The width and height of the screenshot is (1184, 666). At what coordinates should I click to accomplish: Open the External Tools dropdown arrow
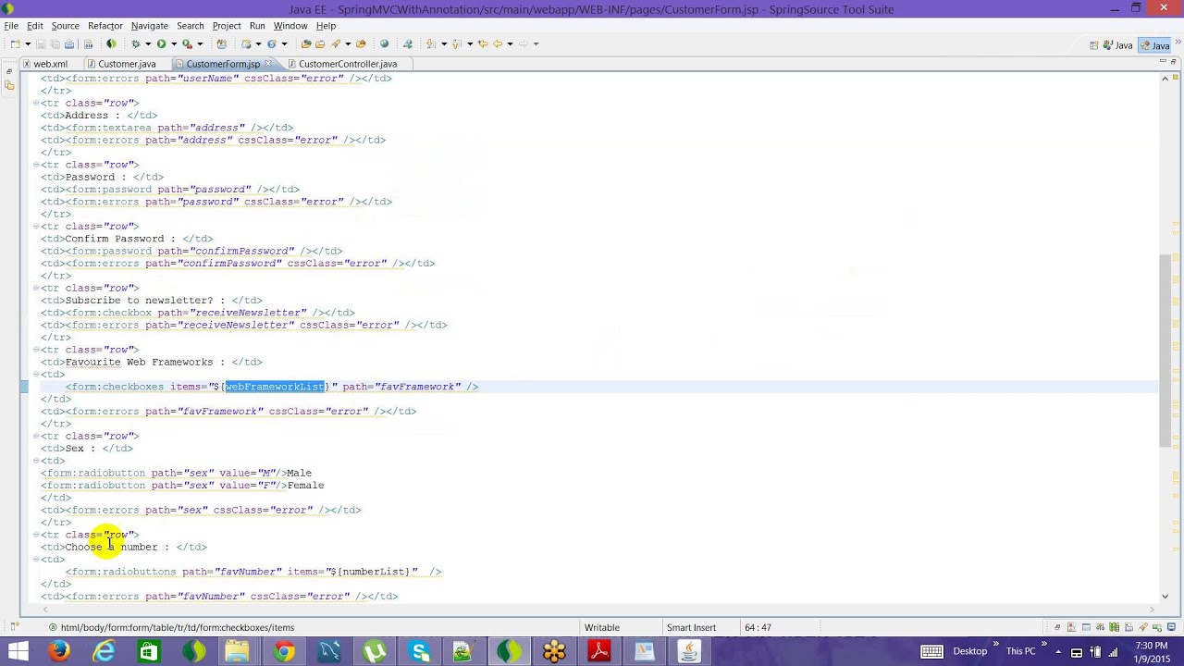coord(200,43)
